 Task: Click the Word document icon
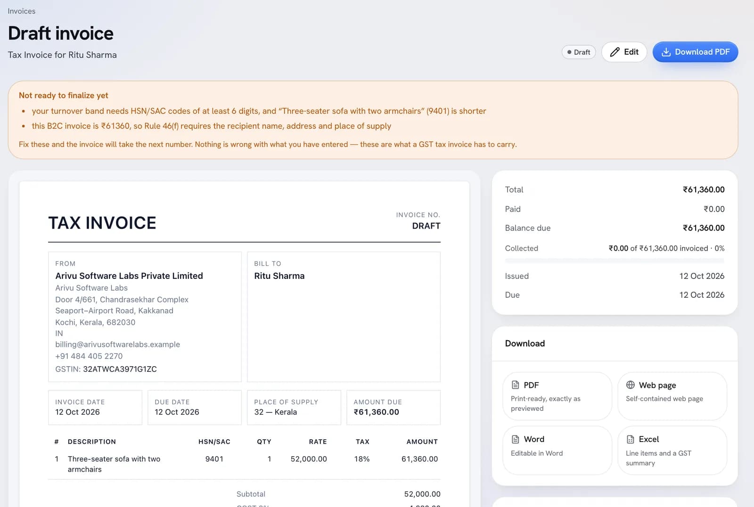coord(516,439)
